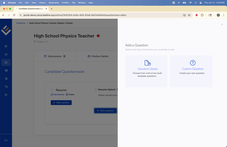Viewport: 227px width, 147px height.
Task: Open Chrome's three-dot menu
Action: click(x=224, y=15)
